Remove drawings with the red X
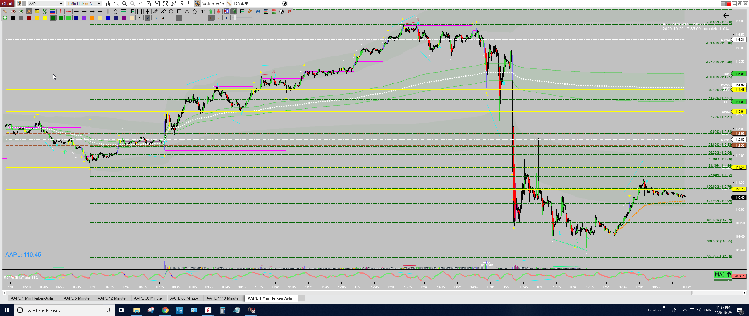749x316 pixels. click(x=290, y=11)
